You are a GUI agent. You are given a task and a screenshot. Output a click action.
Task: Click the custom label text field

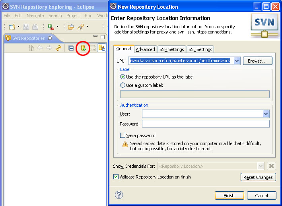point(195,94)
